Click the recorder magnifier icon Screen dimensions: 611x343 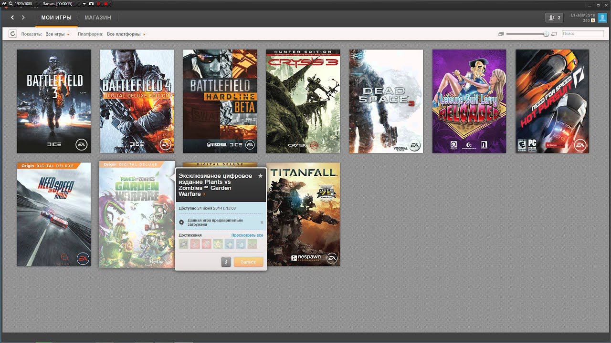[x=10, y=3]
